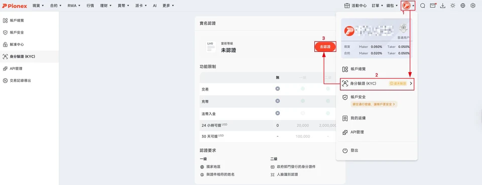The height and width of the screenshot is (185, 482).
Task: Click the 實名認證 card title
Action: tap(208, 23)
